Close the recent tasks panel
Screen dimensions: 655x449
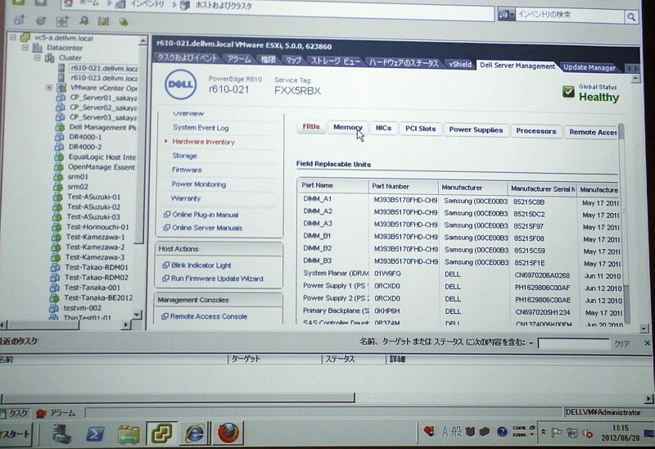647,342
